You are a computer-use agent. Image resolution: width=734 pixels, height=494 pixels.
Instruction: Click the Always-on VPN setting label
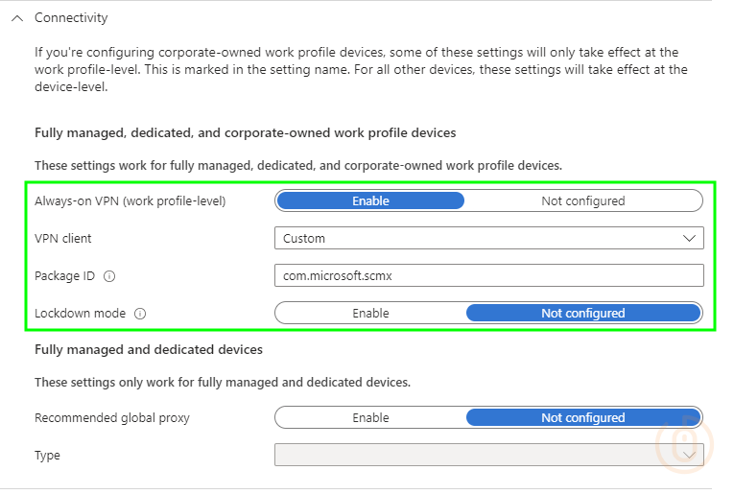click(x=130, y=201)
